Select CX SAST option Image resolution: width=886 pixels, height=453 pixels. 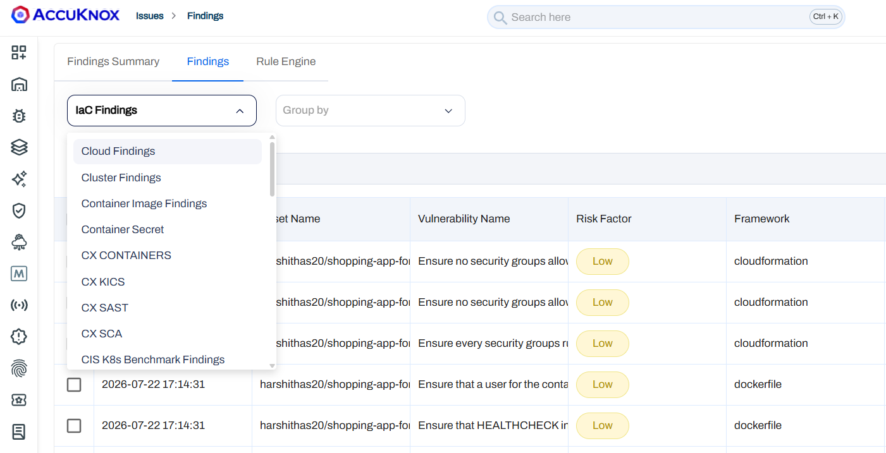(168, 308)
